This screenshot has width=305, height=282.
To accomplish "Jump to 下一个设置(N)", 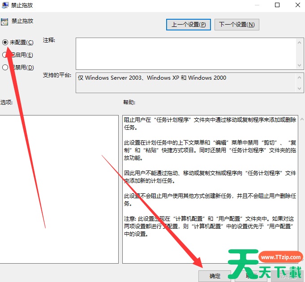I will click(236, 25).
